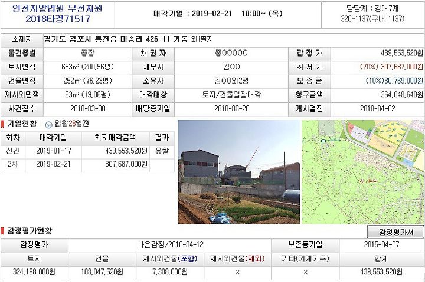The width and height of the screenshot is (425, 282).
Task: Click property type value 공장
Action: tap(87, 53)
